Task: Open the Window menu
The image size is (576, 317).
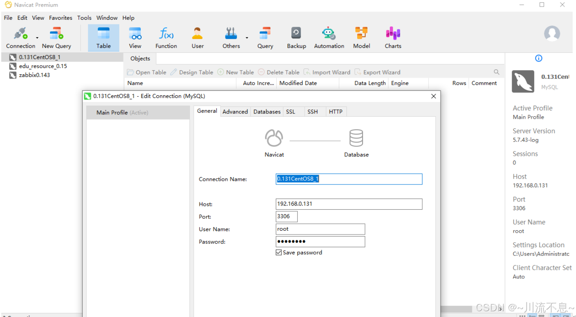Action: 107,18
